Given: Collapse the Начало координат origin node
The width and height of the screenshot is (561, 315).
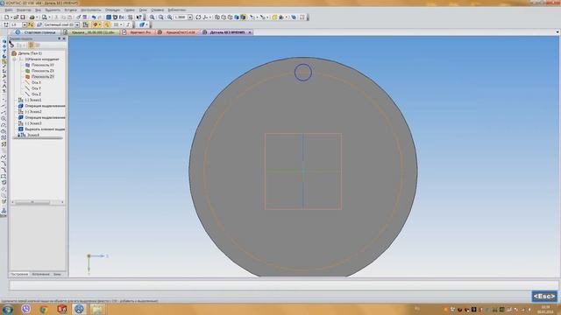Looking at the screenshot, I should [15, 59].
